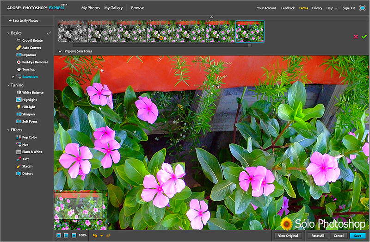Select the Tint effect
Image resolution: width=370 pixels, height=242 pixels.
click(22, 159)
